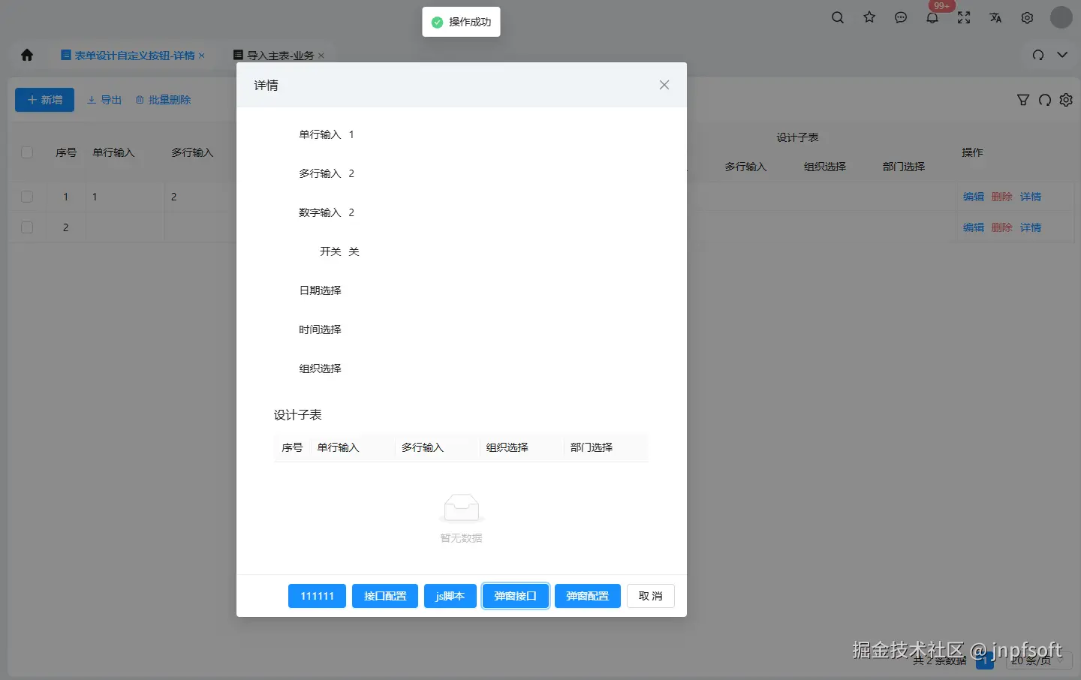Refresh the current tab page

click(x=1038, y=55)
